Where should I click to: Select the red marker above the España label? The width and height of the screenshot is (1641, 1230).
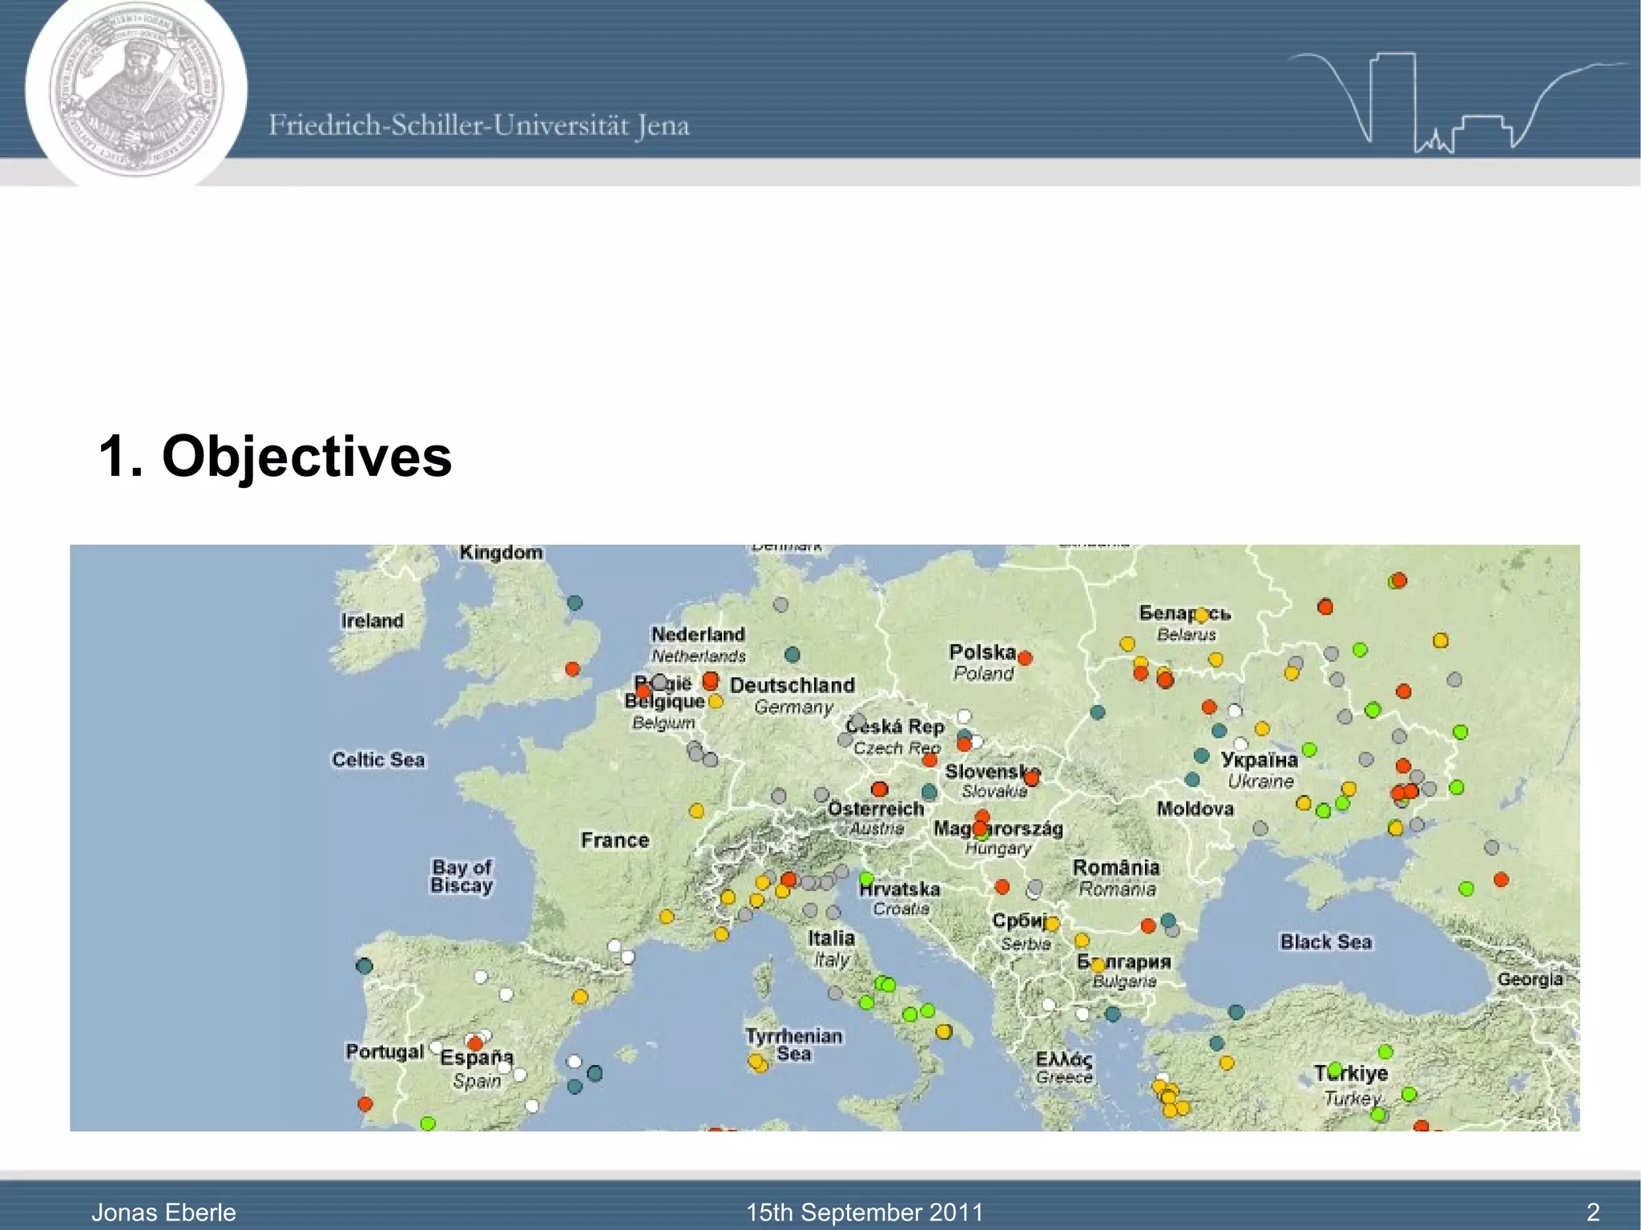(474, 1043)
